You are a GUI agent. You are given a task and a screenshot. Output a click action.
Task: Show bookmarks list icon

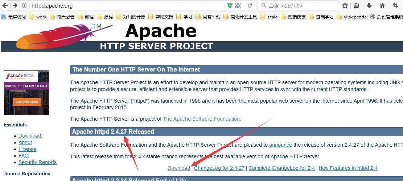click(356, 5)
